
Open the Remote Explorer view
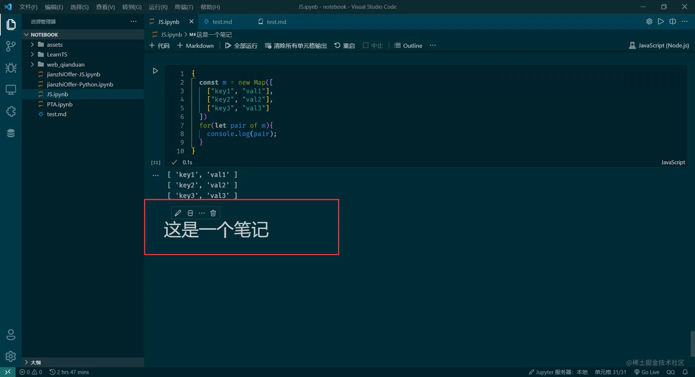pos(11,90)
